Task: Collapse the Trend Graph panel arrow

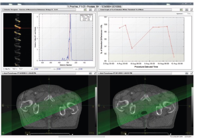Action: [99, 10]
